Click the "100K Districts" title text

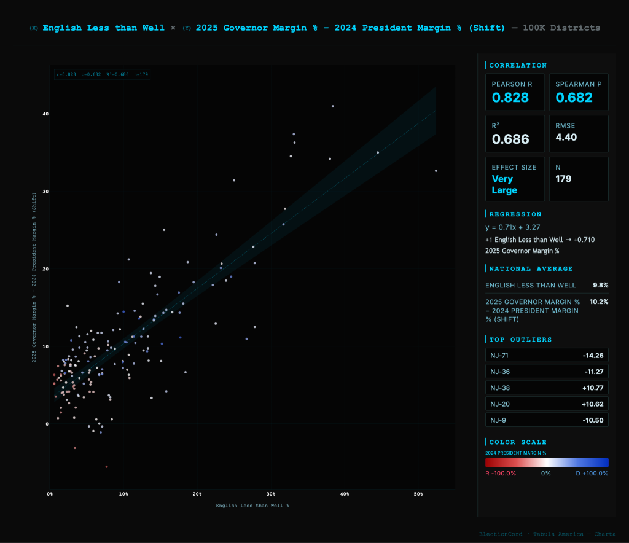click(x=561, y=28)
